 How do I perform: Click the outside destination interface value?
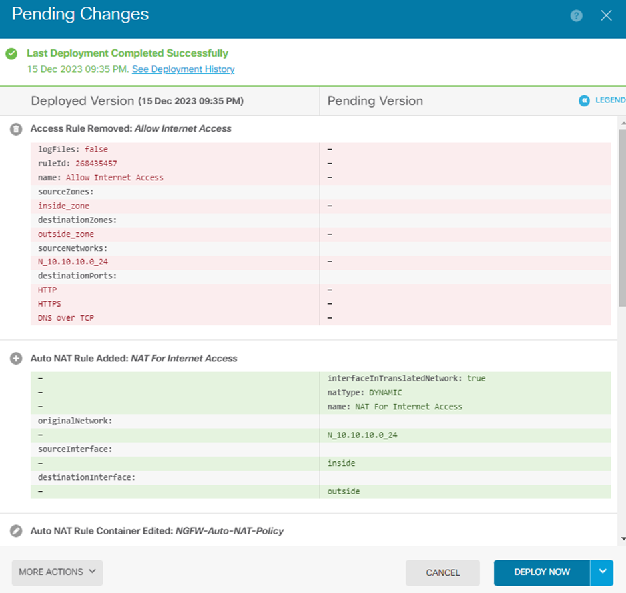coord(344,491)
